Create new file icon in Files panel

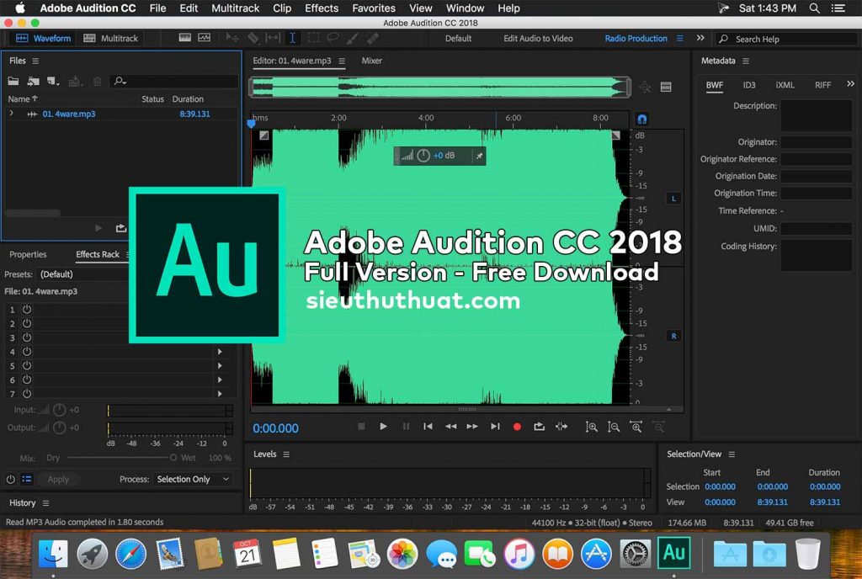pyautogui.click(x=53, y=82)
